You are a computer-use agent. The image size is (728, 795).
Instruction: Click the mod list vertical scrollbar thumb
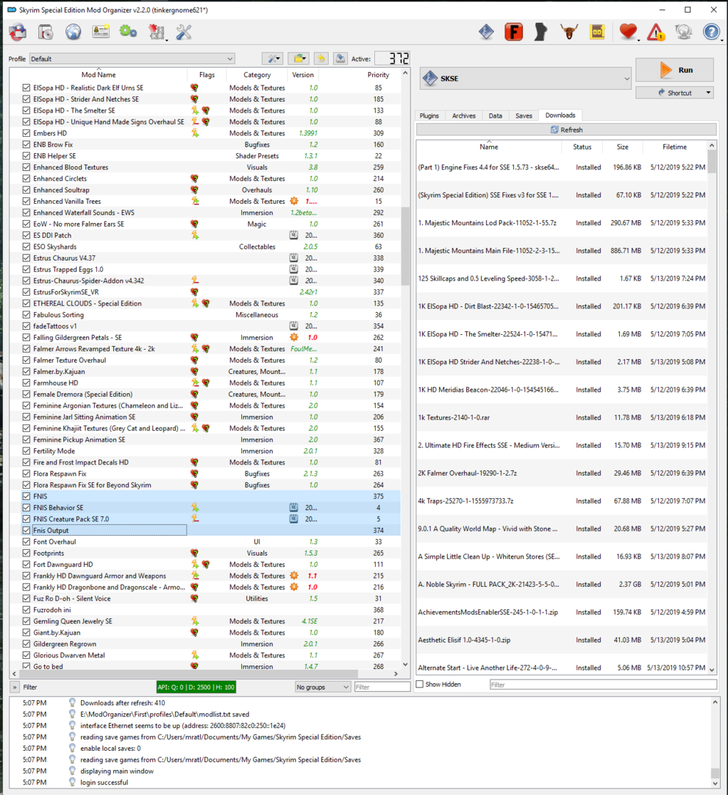(x=405, y=246)
